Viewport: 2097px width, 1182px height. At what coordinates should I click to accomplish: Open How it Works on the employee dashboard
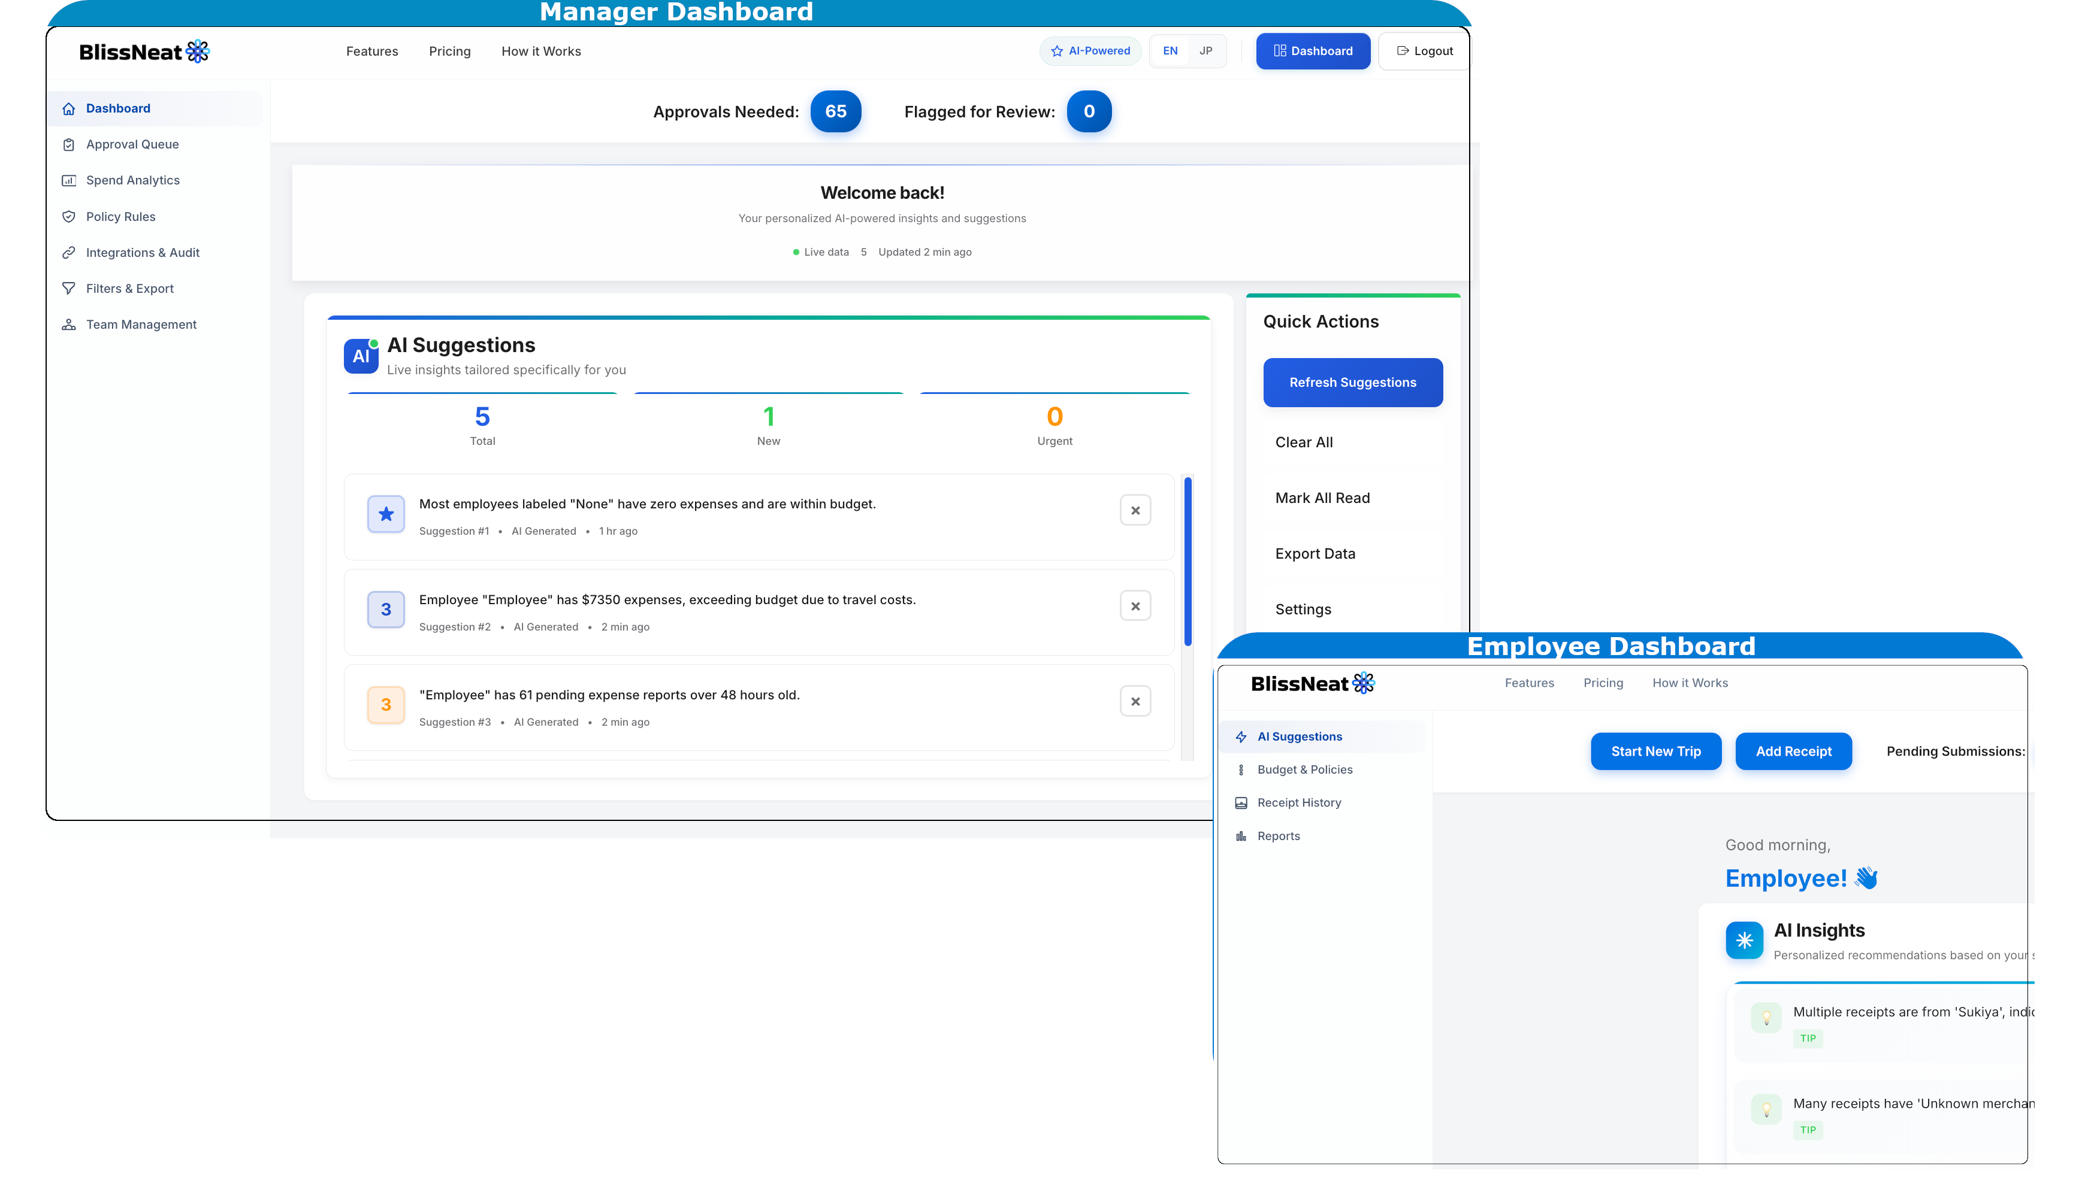click(1690, 683)
